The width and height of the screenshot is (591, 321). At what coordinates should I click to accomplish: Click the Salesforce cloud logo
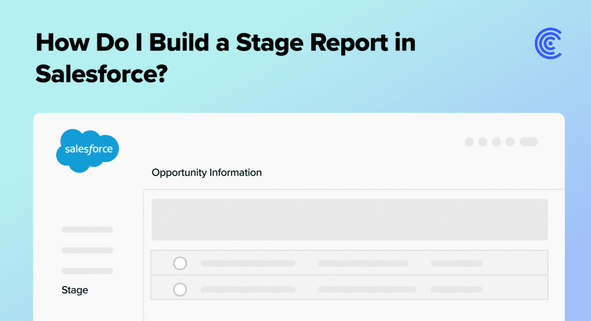pos(88,150)
